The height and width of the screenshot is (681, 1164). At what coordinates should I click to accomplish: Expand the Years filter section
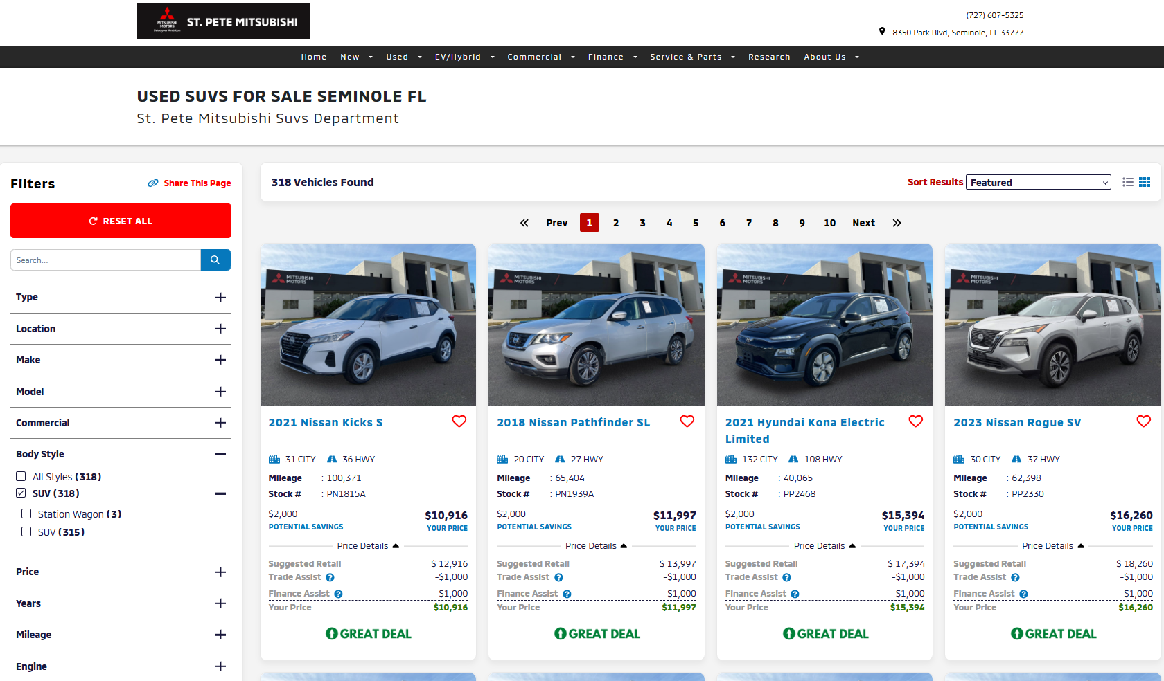(x=121, y=603)
